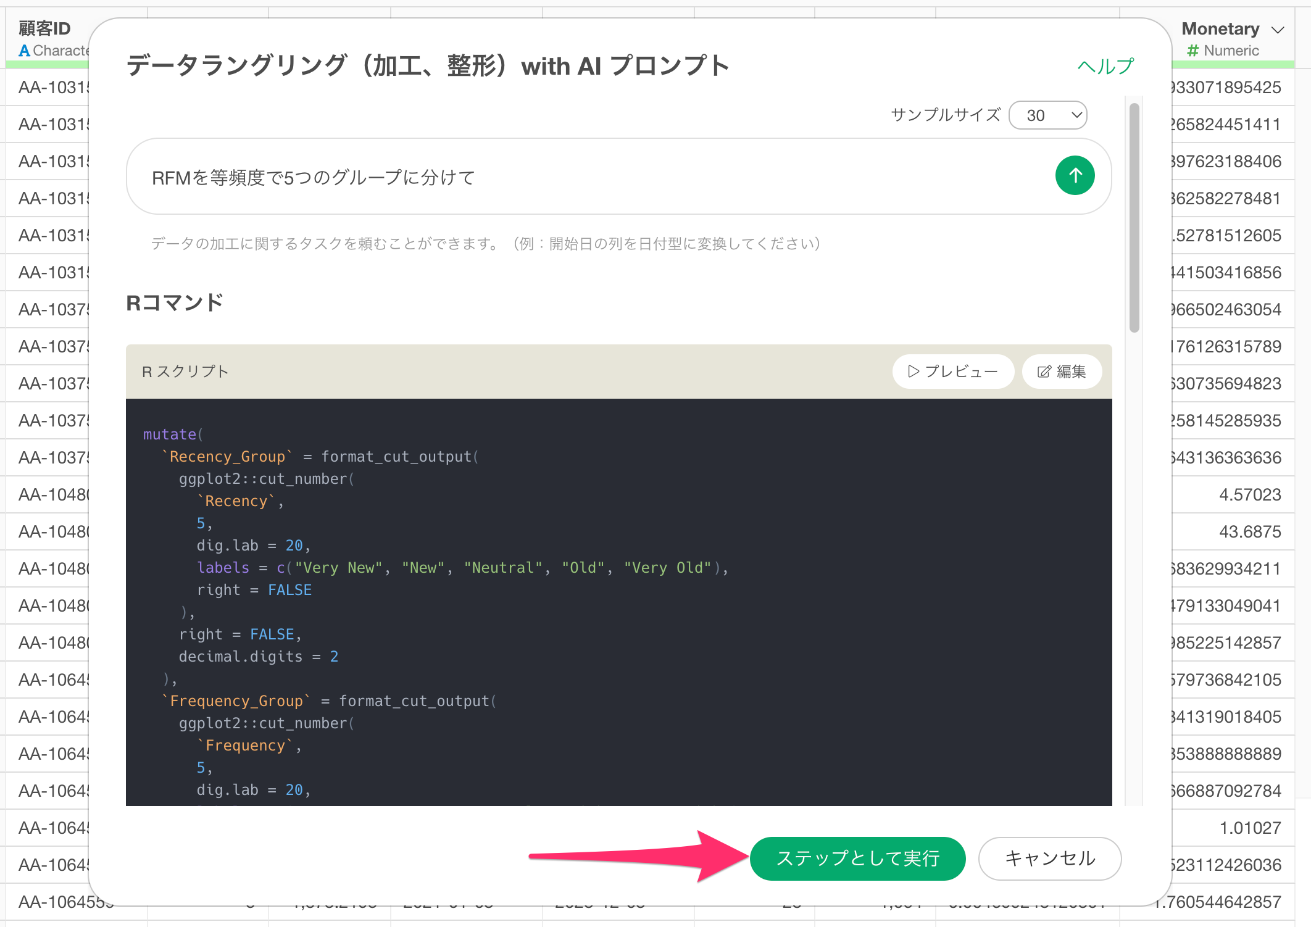Open the Monetary column menu chevron
Image resolution: width=1311 pixels, height=927 pixels.
[1278, 30]
